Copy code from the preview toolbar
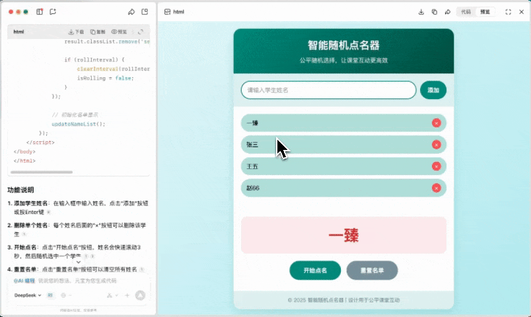Screen dimensions: 531x317 [435, 12]
